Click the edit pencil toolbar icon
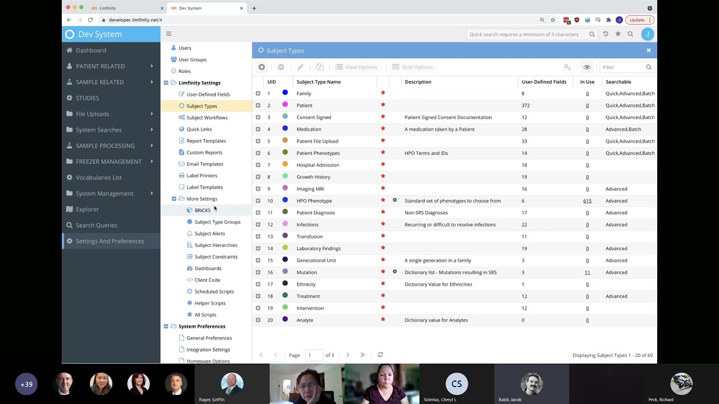719x404 pixels. point(301,67)
